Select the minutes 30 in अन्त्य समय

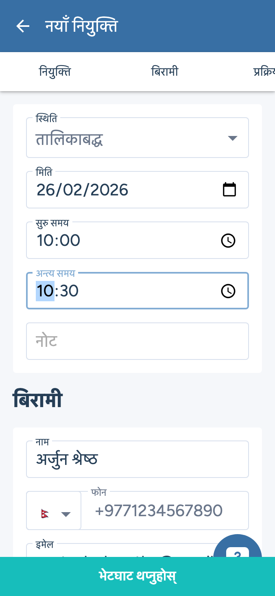[x=69, y=291]
